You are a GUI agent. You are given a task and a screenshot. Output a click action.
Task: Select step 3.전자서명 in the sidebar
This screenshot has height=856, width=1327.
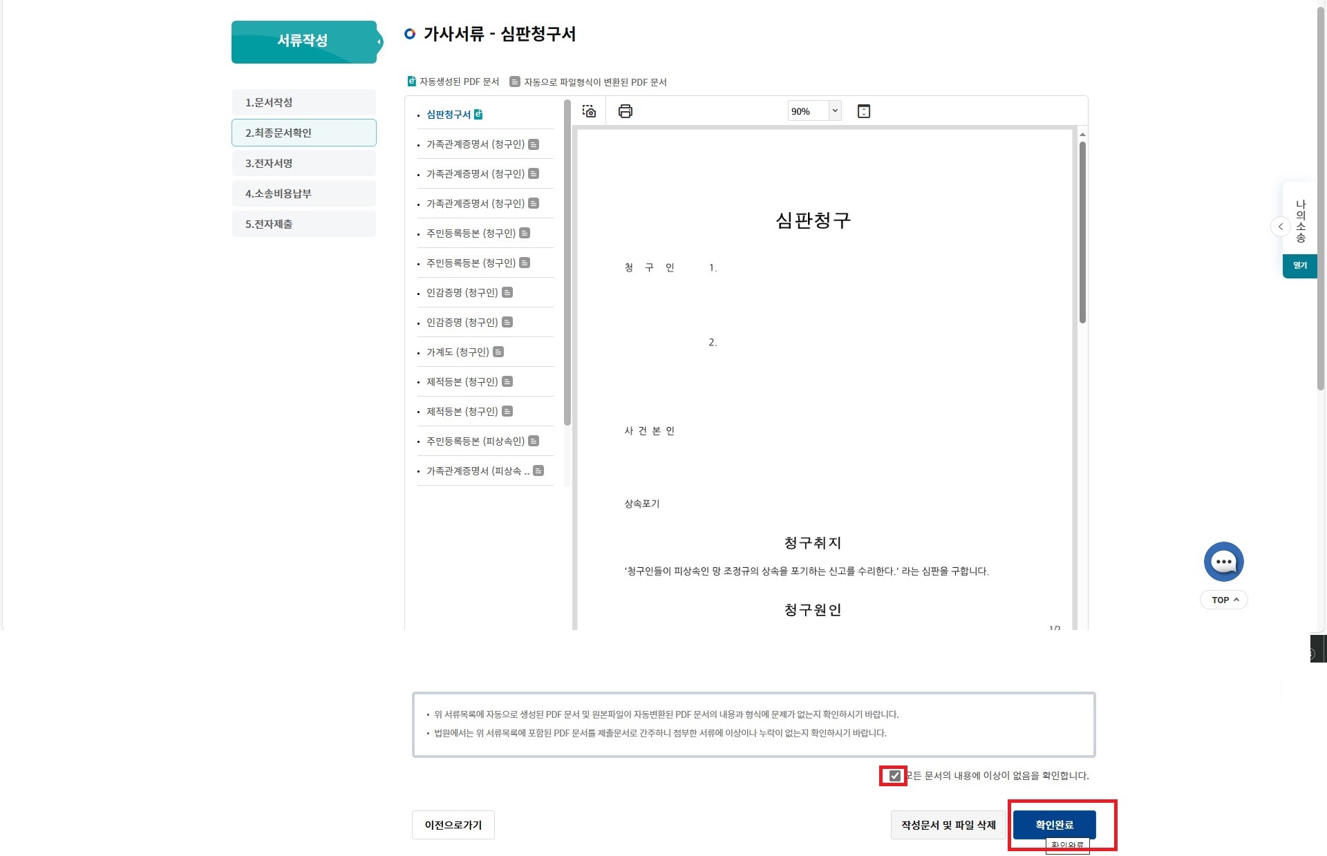(x=304, y=162)
